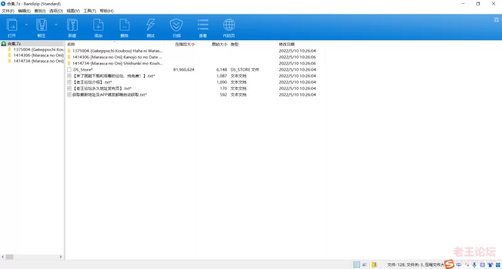This screenshot has height=269, width=502.
Task: Click the 添加 (Add) toolbar icon
Action: (99, 25)
